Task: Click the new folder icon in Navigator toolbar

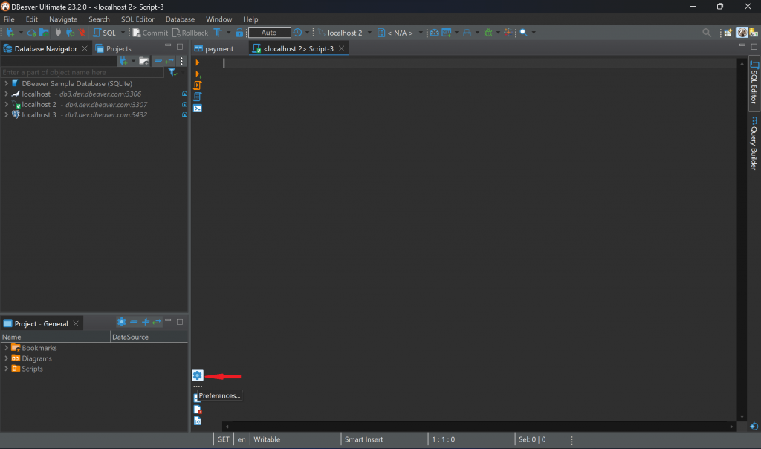Action: pyautogui.click(x=144, y=61)
